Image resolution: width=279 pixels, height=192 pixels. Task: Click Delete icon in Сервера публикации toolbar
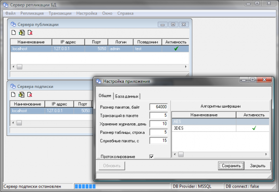coord(30,33)
